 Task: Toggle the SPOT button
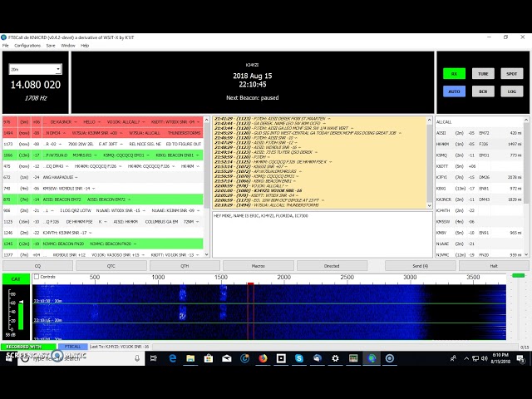click(512, 74)
